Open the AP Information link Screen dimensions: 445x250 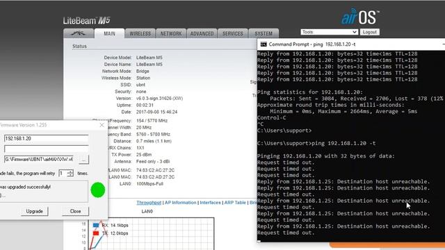tap(181, 203)
